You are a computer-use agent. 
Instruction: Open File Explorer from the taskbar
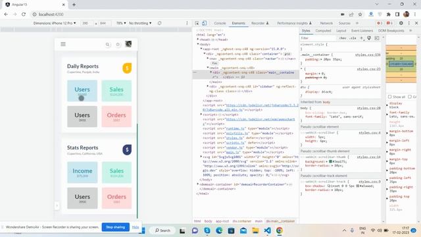tap(255, 230)
